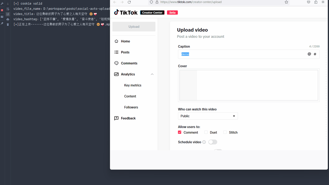Click the padlock site info icon
Screen dimensions: 329x185
(157, 2)
